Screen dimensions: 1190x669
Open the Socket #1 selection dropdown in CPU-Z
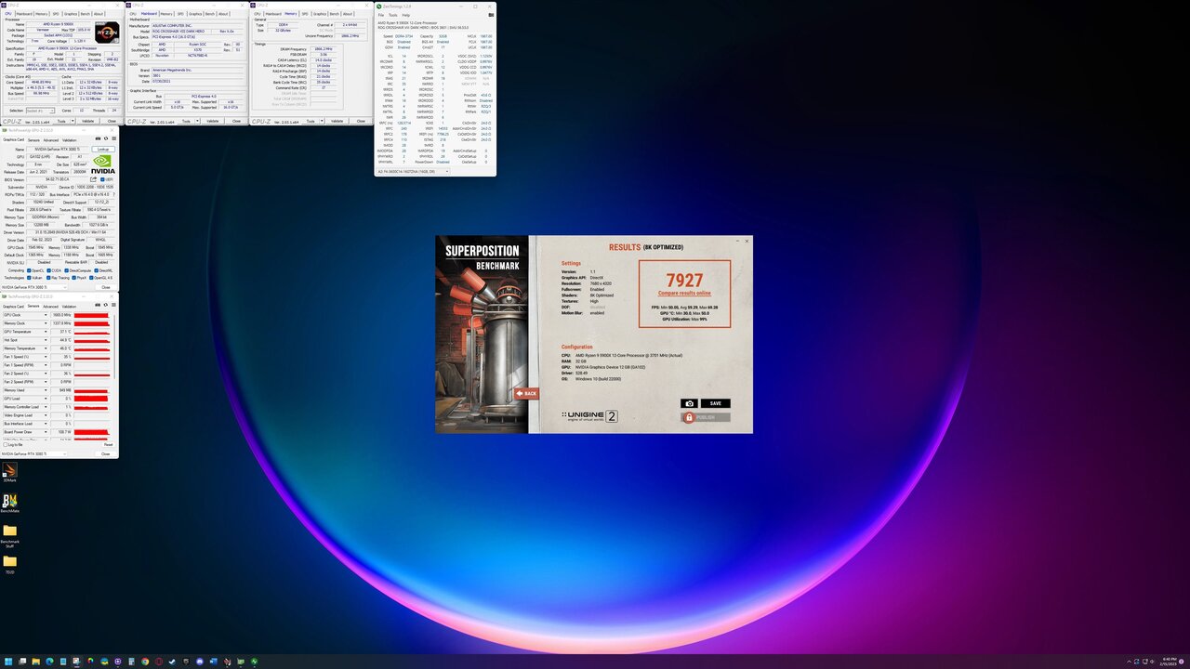(53, 111)
